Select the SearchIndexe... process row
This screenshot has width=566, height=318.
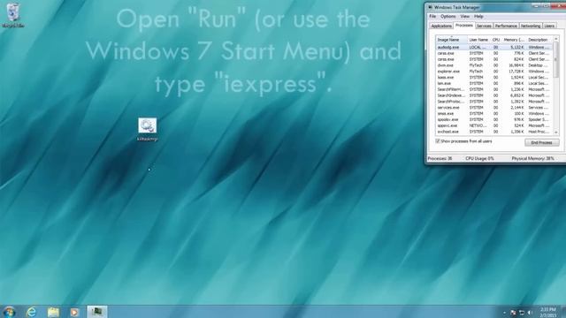494,95
